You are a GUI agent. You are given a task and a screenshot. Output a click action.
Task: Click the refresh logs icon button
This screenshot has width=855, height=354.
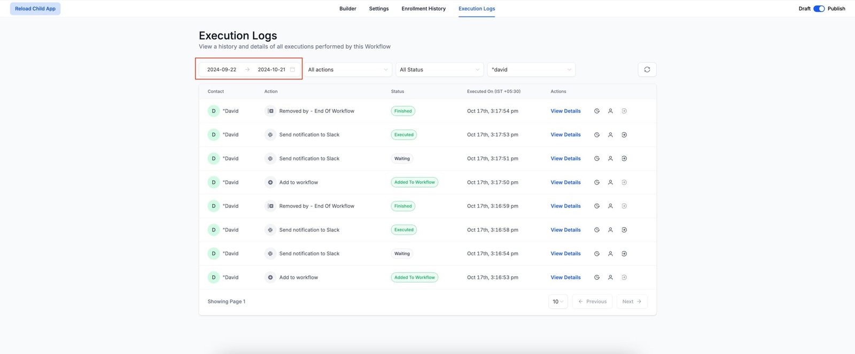click(647, 70)
